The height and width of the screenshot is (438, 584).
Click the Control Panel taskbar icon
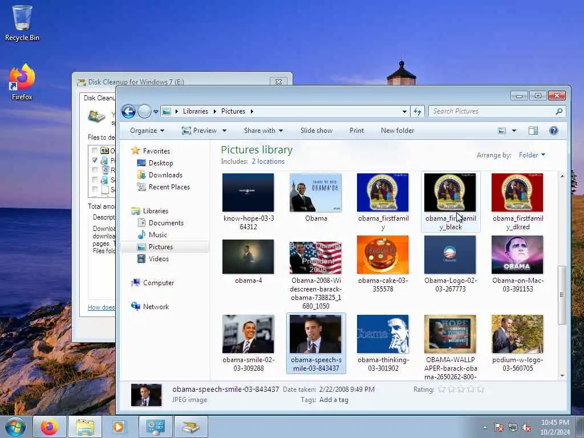pos(155,427)
